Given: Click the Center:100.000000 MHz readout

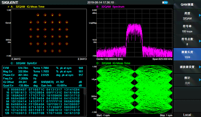Looking at the screenshot, I should [x=109, y=59].
